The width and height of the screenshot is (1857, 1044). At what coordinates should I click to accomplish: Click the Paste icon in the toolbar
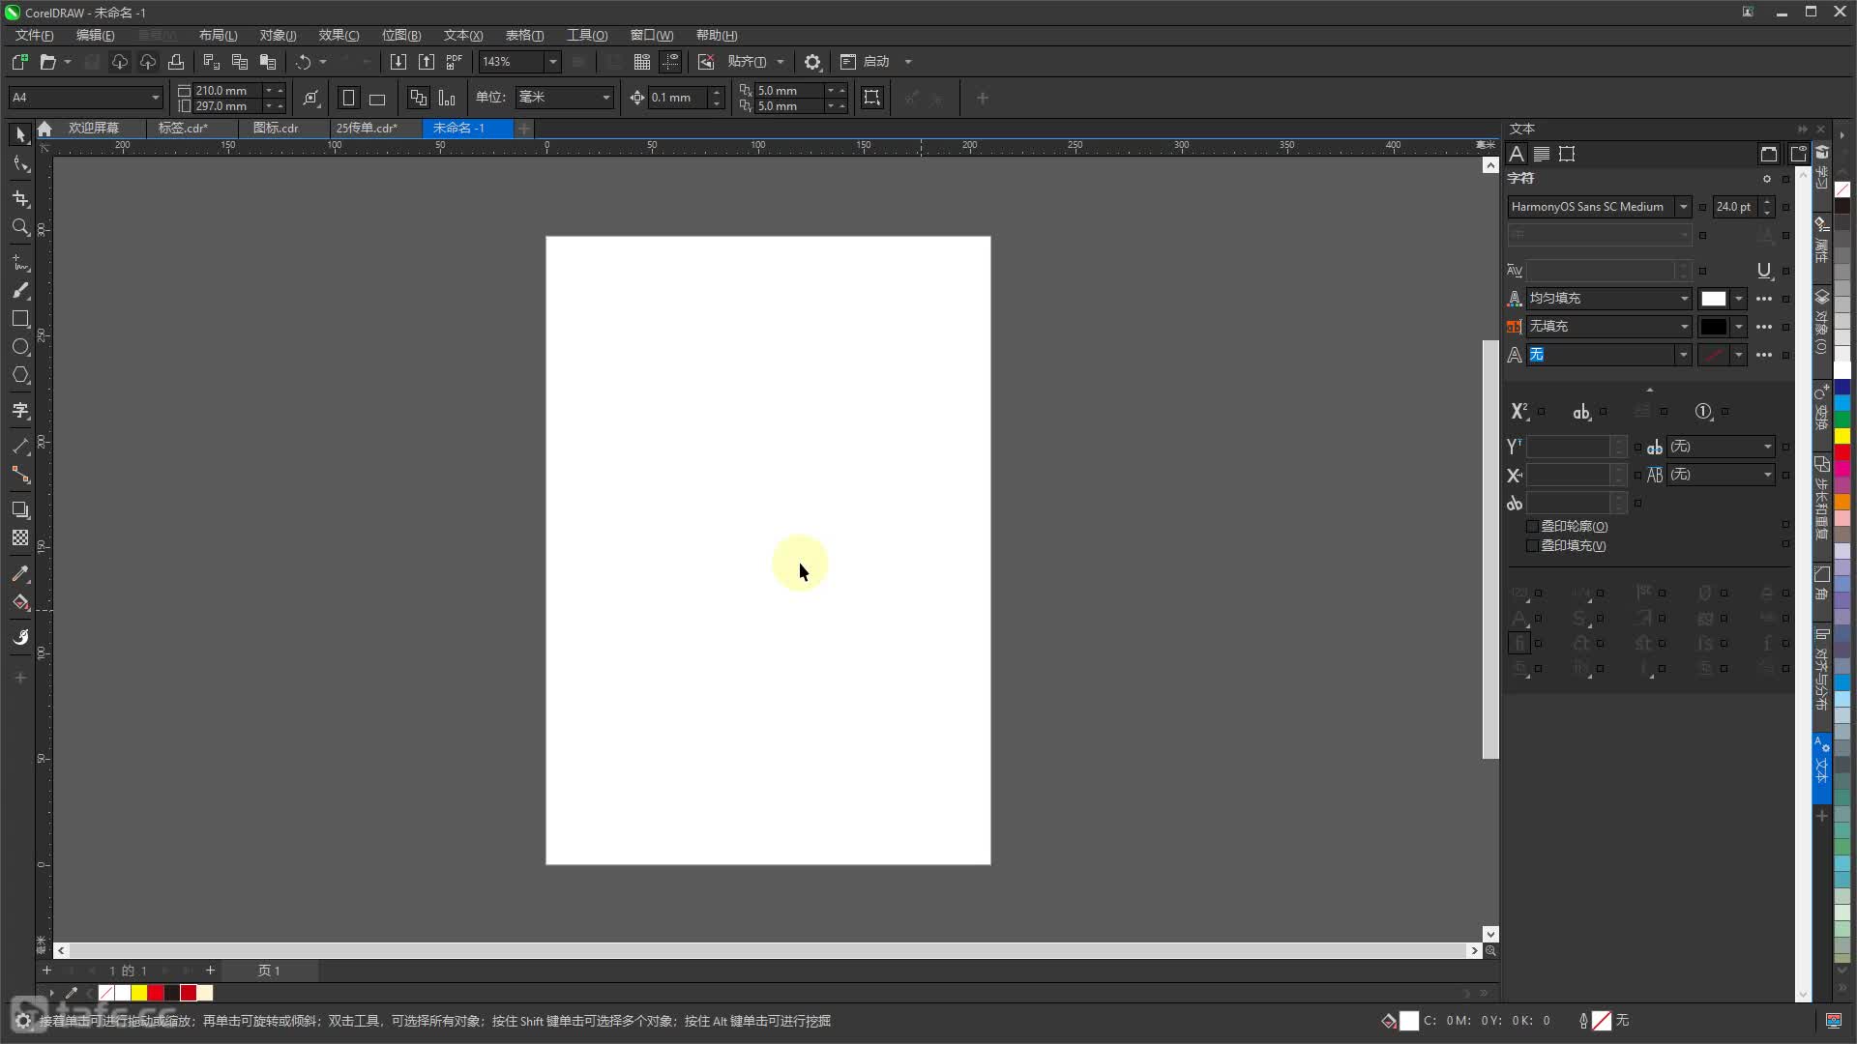pyautogui.click(x=268, y=62)
